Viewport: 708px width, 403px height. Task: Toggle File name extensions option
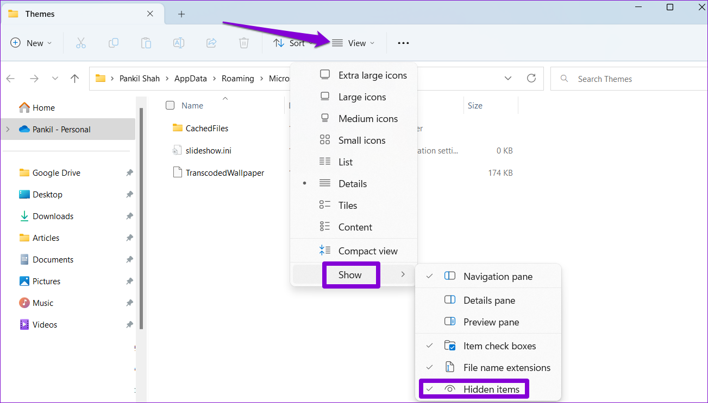[506, 368]
